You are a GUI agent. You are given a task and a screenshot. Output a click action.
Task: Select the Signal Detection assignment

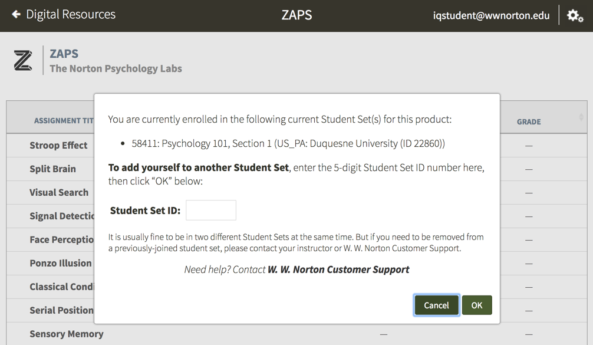(62, 216)
